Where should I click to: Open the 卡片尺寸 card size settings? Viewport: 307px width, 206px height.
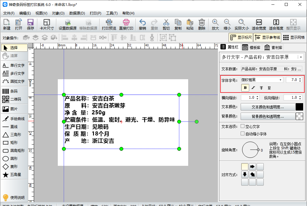click(47, 25)
